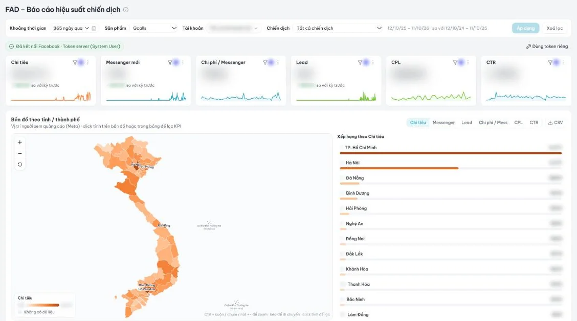Open the three-dot menu on Chi tiêu card
577x321 pixels.
coord(88,62)
